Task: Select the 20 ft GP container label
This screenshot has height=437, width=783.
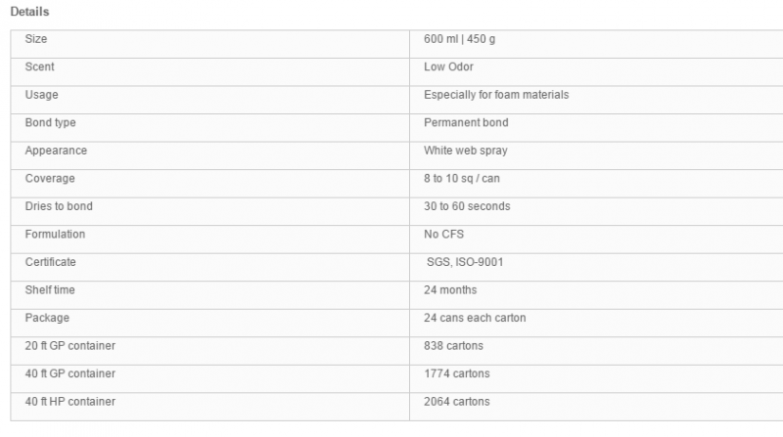Action: pyautogui.click(x=69, y=346)
